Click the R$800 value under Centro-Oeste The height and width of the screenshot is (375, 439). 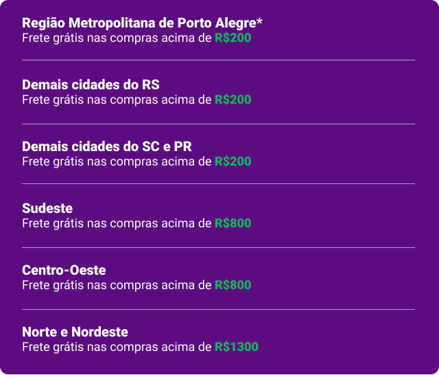(233, 285)
